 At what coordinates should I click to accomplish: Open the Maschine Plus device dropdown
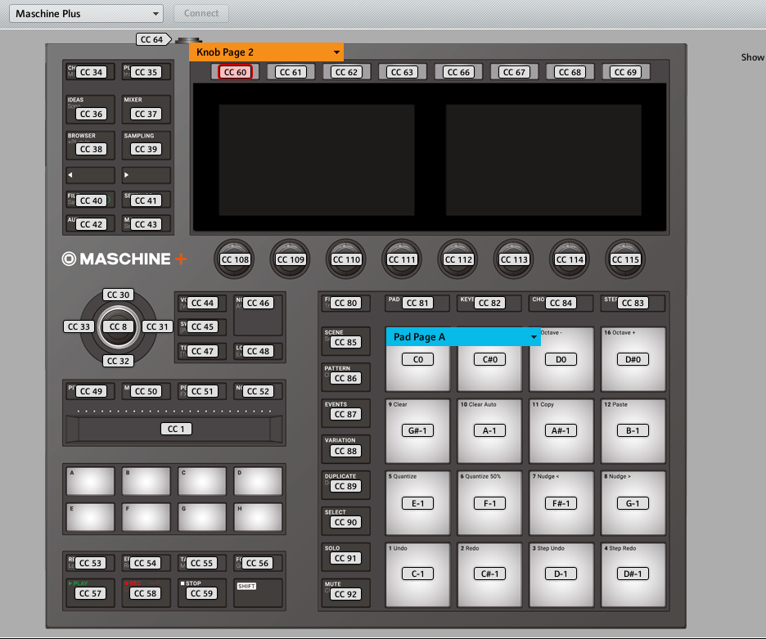(86, 14)
